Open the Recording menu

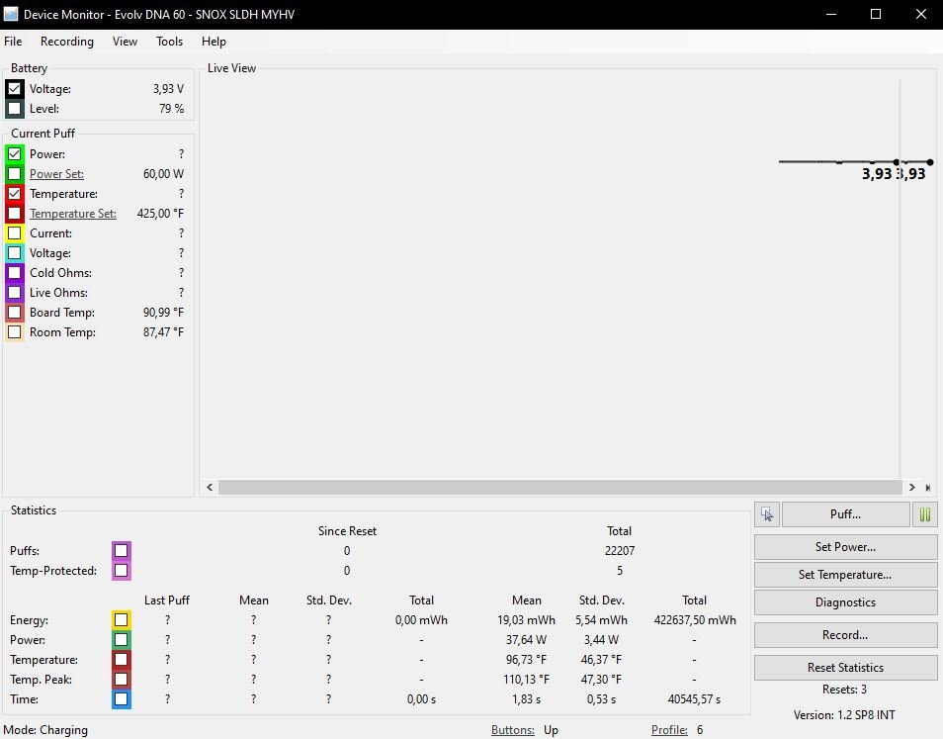[67, 42]
